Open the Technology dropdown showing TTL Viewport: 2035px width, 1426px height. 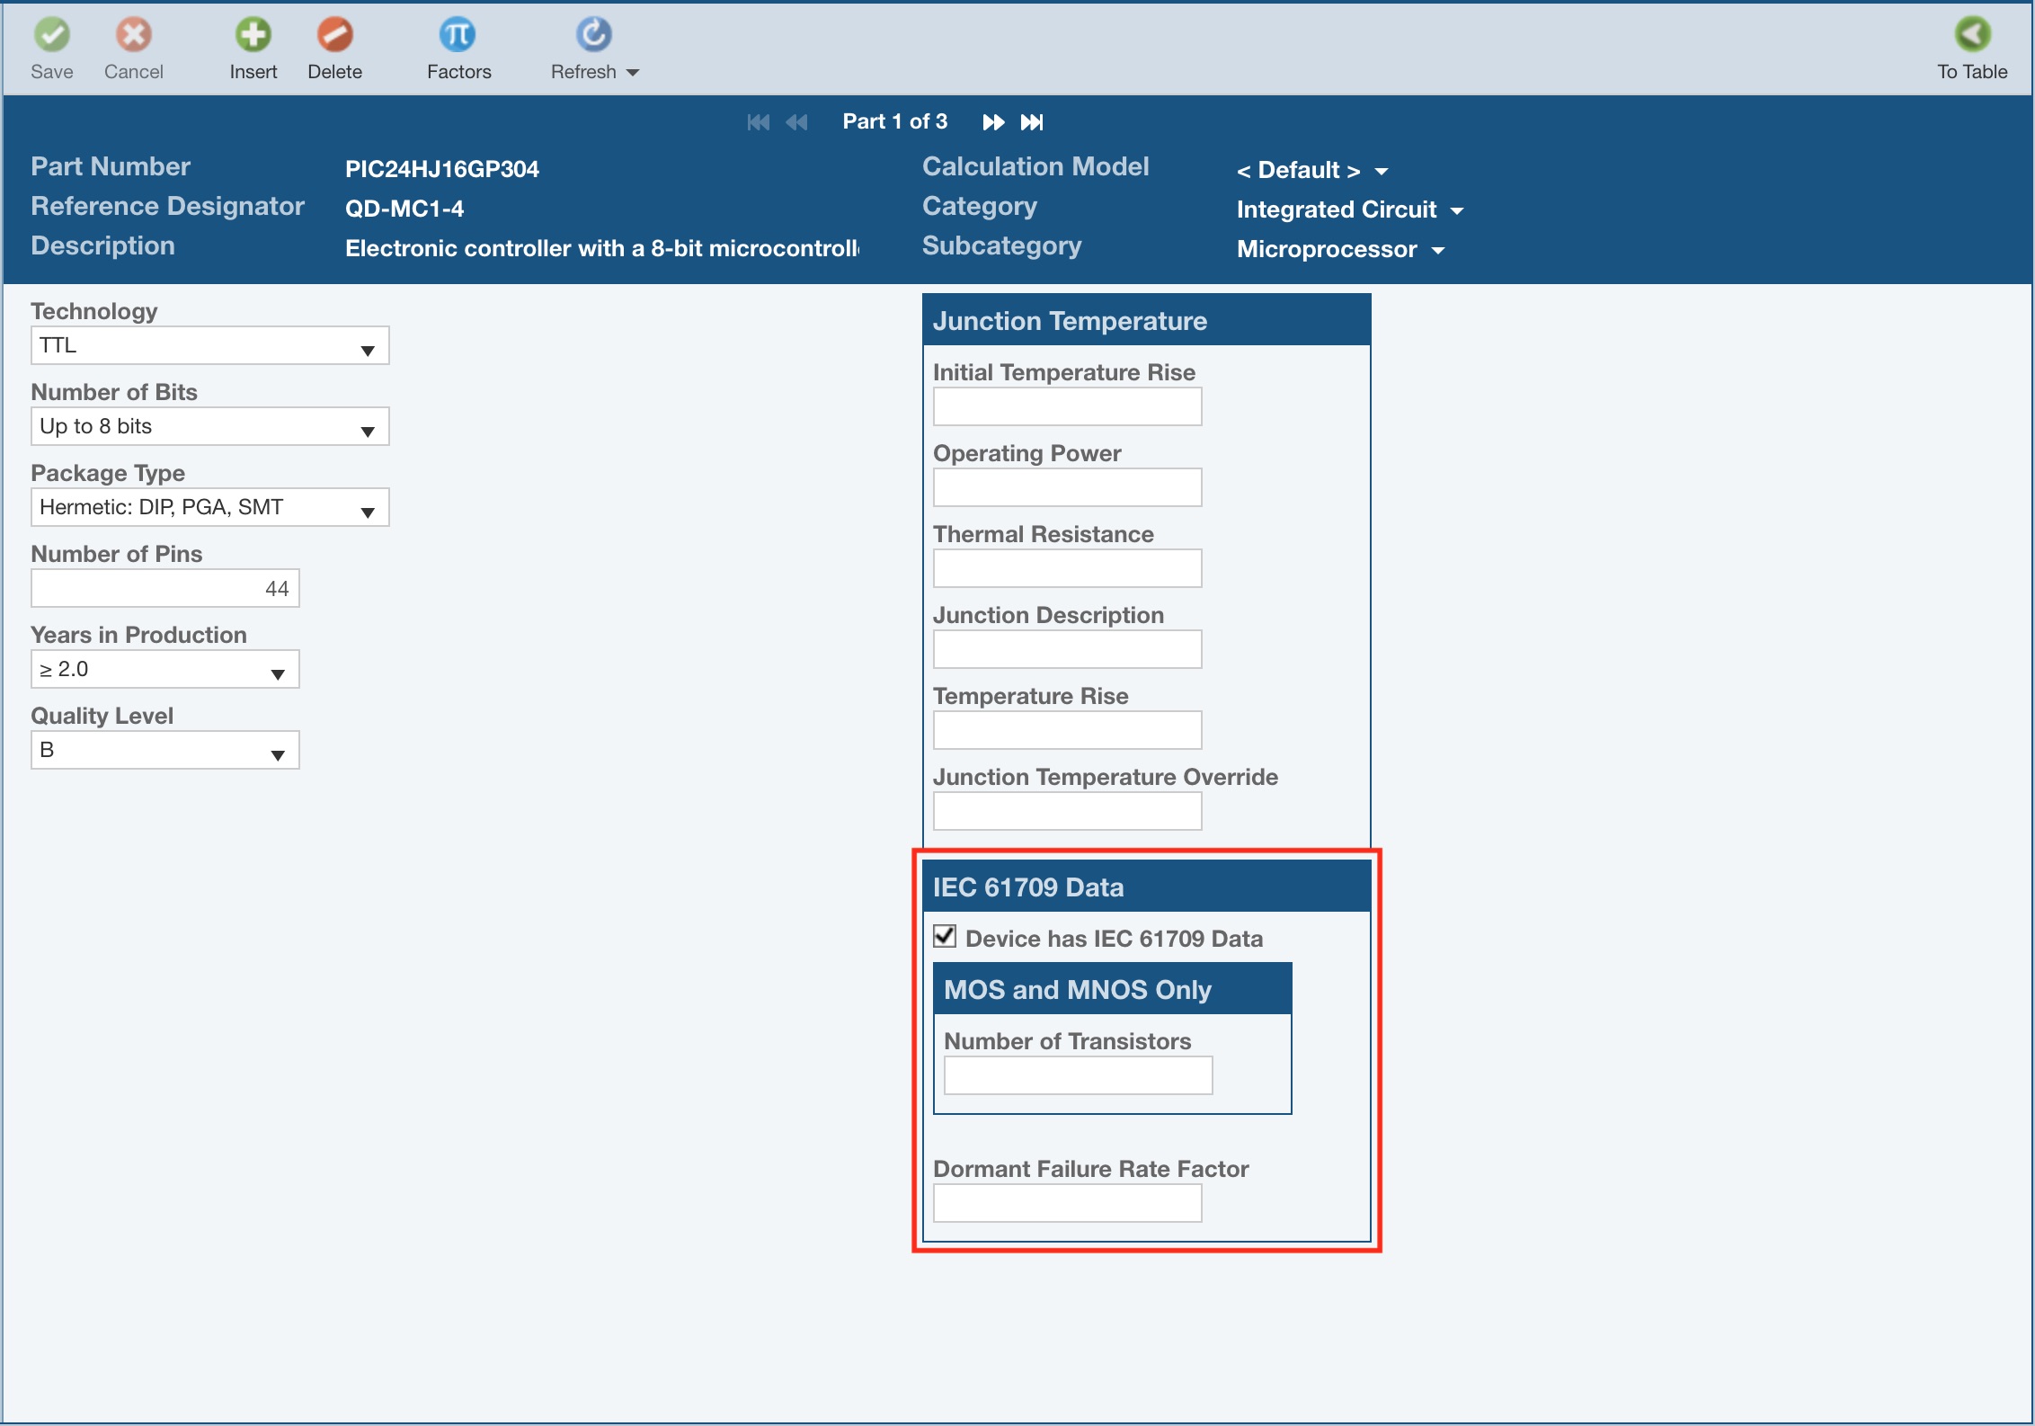click(x=209, y=346)
